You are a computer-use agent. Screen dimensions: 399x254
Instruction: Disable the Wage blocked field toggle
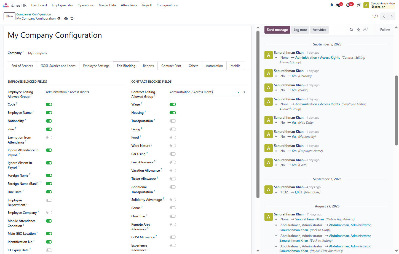point(173,104)
